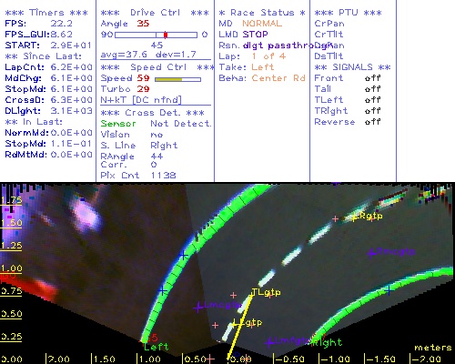Toggle the Front signal off indicator
Screen dimensions: 455x364
(x=372, y=78)
